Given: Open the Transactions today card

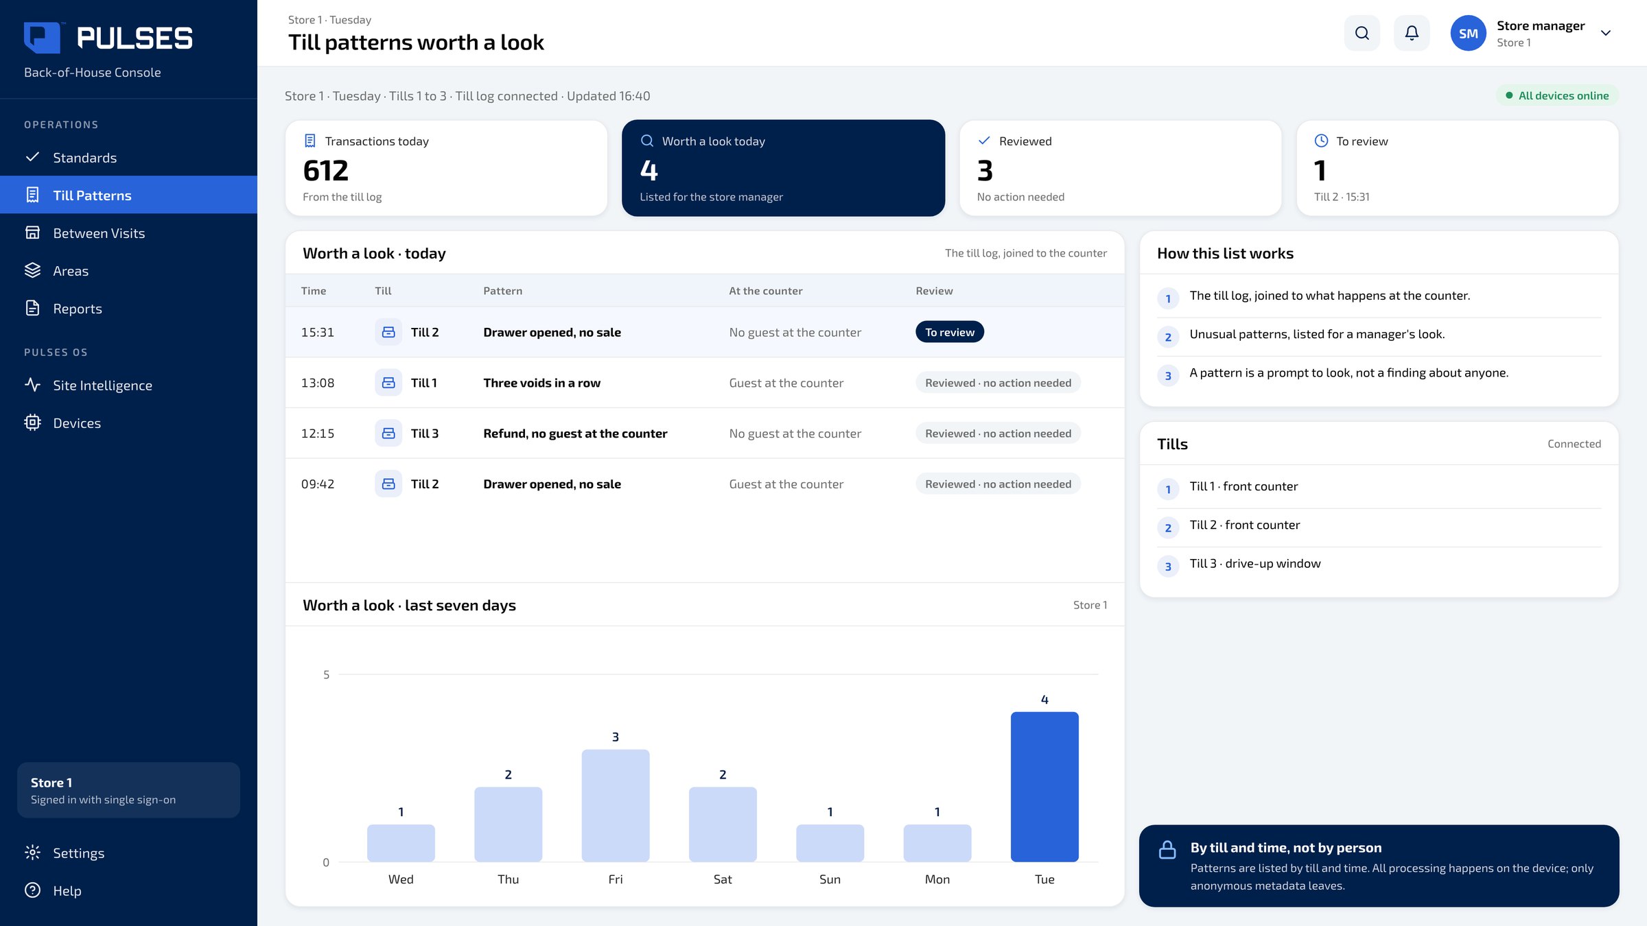Looking at the screenshot, I should pyautogui.click(x=446, y=168).
